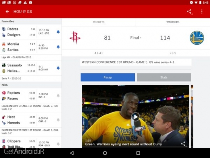Tap the Raptors logo icon
The height and width of the screenshot is (158, 210).
(4, 93)
